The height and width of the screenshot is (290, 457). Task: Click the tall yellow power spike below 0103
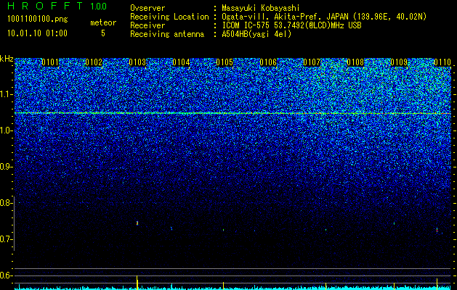(137, 282)
